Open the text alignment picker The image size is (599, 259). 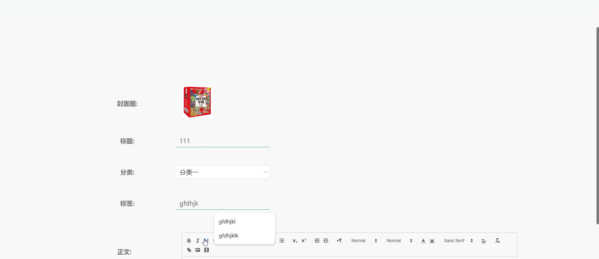(484, 241)
